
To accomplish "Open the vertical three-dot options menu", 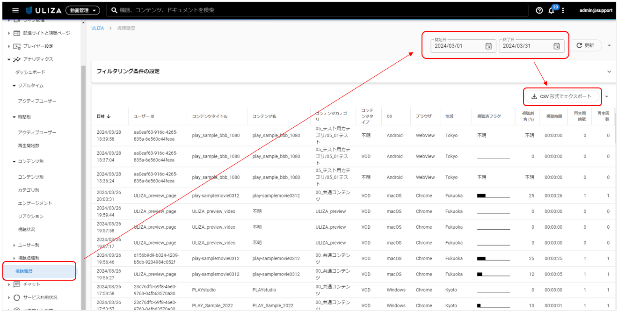I will tap(563, 10).
